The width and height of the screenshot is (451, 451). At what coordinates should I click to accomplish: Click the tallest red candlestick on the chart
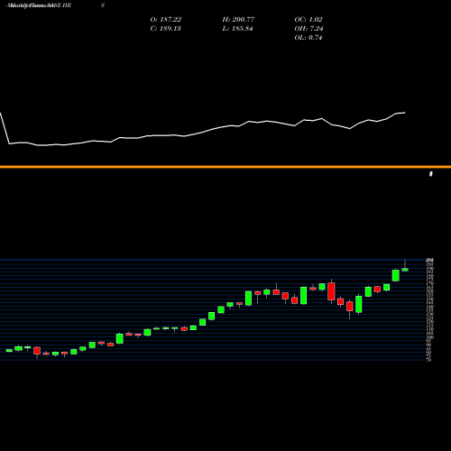click(331, 291)
